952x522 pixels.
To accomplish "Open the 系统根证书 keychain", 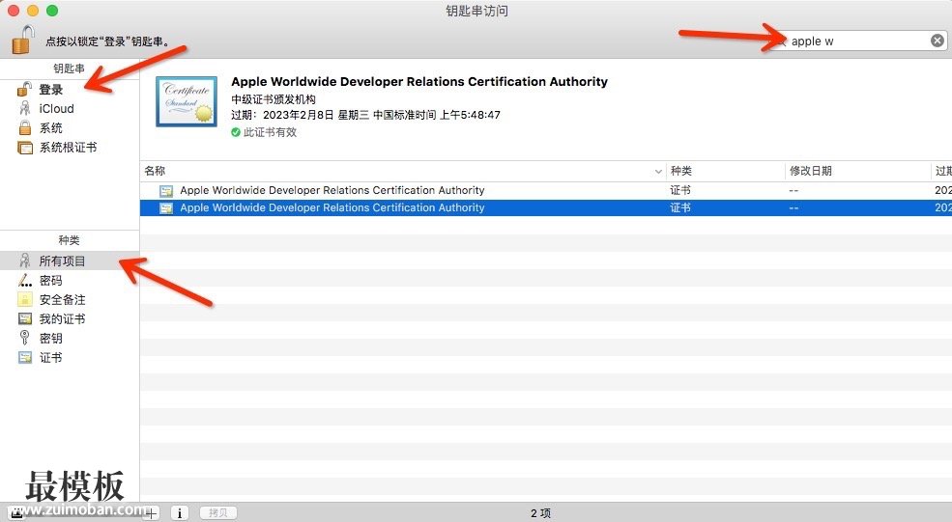I will pos(68,148).
